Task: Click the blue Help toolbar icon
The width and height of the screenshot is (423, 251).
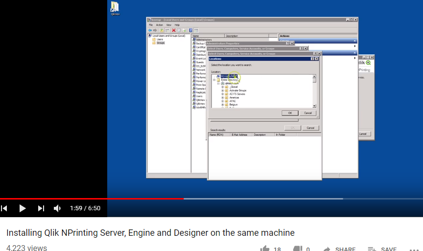Action: coord(191,30)
